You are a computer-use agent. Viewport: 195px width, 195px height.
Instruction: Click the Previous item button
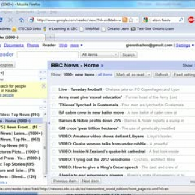pyautogui.click(x=65, y=181)
